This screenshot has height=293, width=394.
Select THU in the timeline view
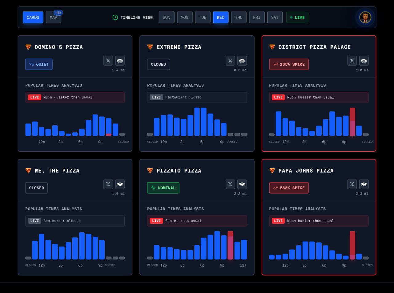[239, 18]
